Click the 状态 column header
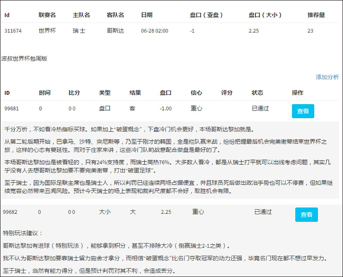The image size is (343, 277). (257, 93)
